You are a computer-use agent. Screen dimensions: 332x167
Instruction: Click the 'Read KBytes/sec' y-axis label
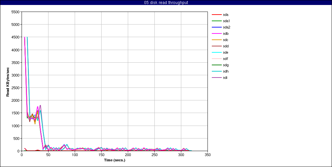tap(8, 82)
